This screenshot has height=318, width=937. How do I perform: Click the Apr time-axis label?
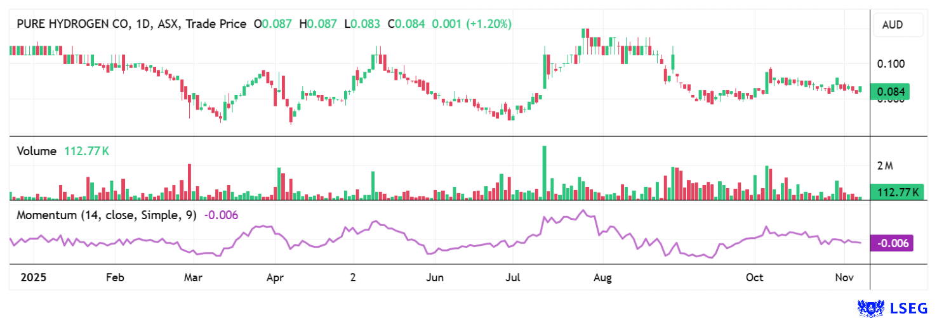click(274, 278)
